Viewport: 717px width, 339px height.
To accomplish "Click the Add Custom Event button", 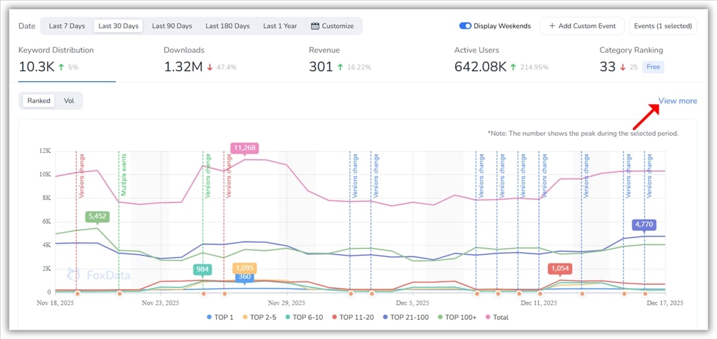I will coord(582,26).
